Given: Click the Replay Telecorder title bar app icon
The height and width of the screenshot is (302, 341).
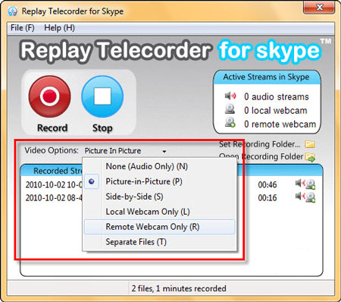Looking at the screenshot, I should pyautogui.click(x=12, y=11).
